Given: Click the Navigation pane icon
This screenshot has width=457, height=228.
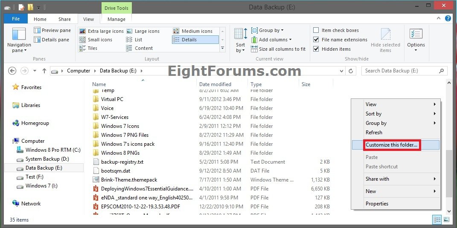Looking at the screenshot, I should tap(19, 35).
